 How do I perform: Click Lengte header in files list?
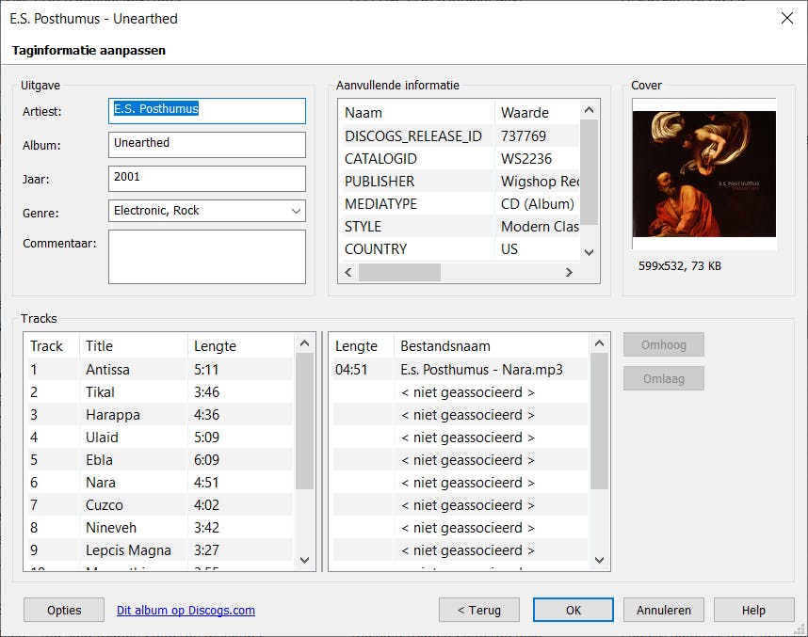point(362,346)
